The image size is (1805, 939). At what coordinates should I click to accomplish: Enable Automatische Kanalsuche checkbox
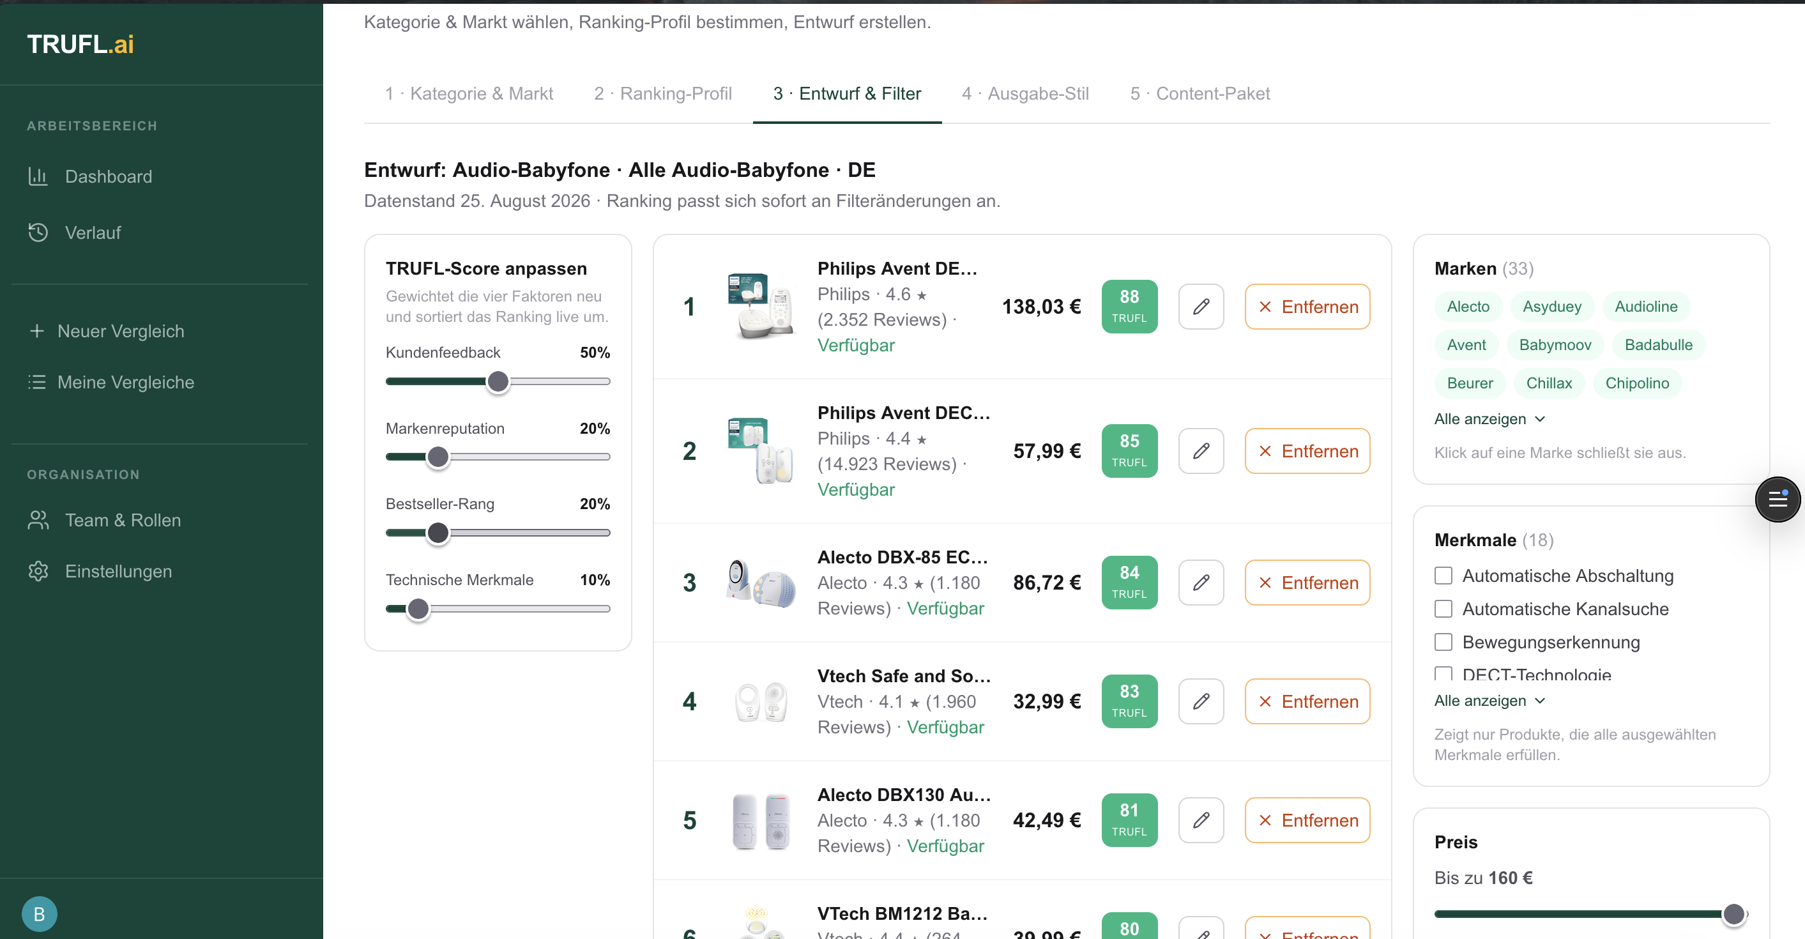click(1443, 608)
